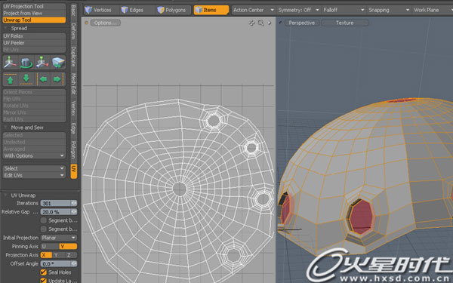Click the cube-with-arrow transform tool icon
This screenshot has width=453, height=283.
click(x=58, y=63)
